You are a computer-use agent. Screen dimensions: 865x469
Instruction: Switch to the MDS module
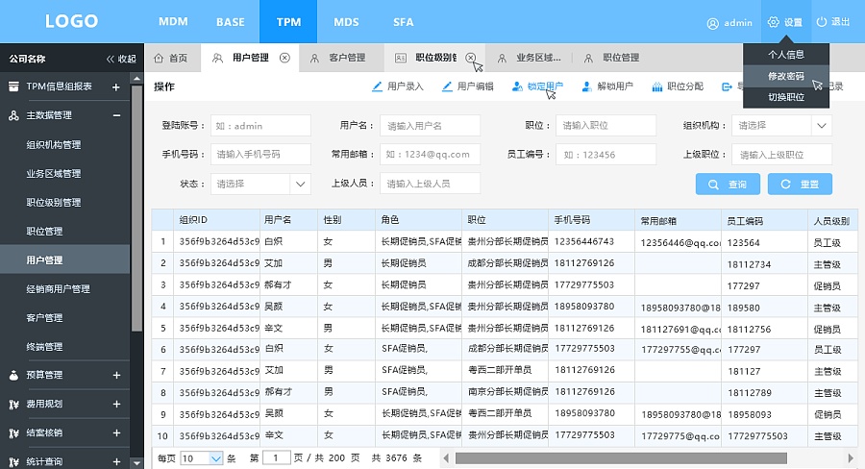[346, 22]
